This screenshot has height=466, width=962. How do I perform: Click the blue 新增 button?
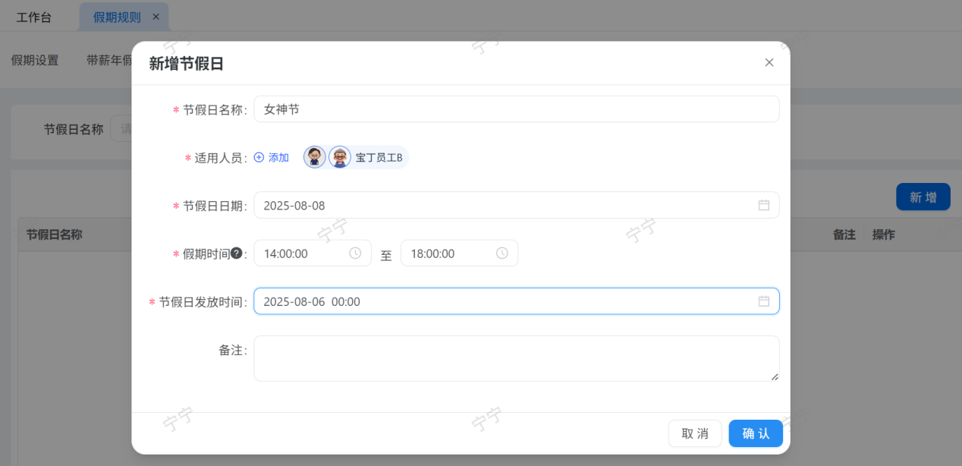pyautogui.click(x=923, y=197)
